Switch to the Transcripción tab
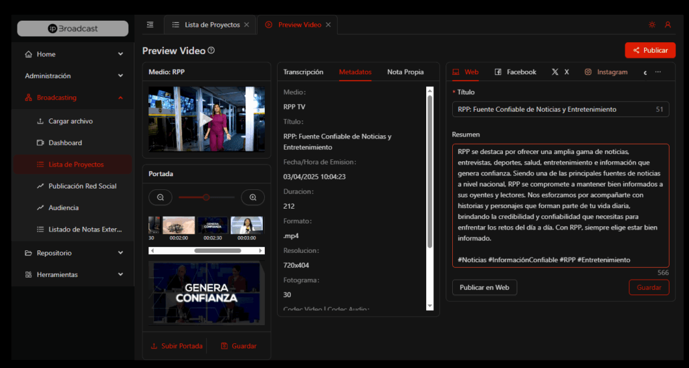This screenshot has width=689, height=368. (x=303, y=72)
